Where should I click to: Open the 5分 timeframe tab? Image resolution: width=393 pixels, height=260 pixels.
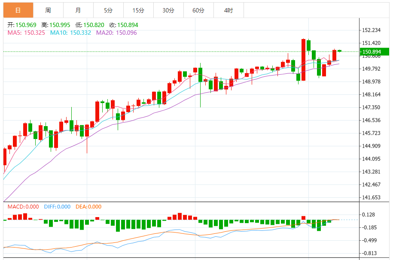[x=108, y=10]
